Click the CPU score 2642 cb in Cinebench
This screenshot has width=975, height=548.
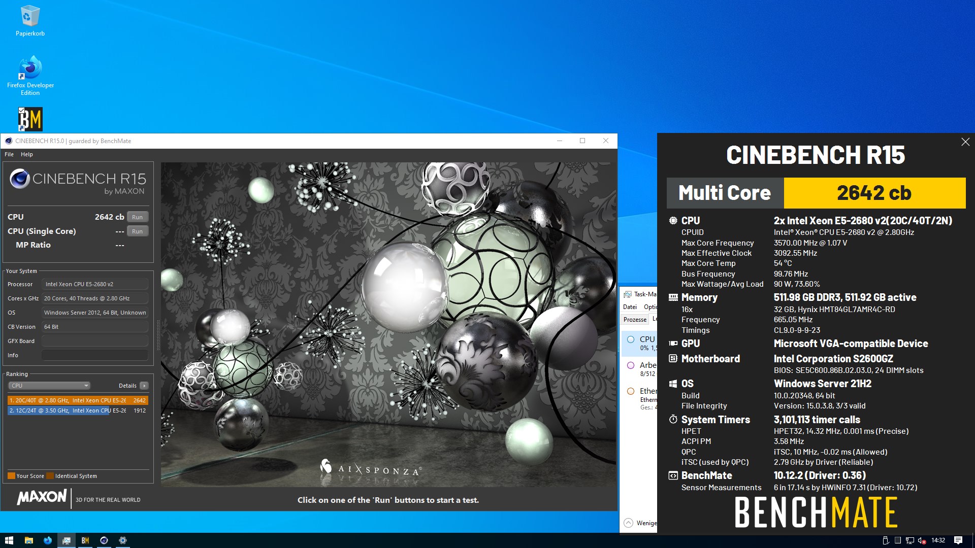[x=109, y=217]
